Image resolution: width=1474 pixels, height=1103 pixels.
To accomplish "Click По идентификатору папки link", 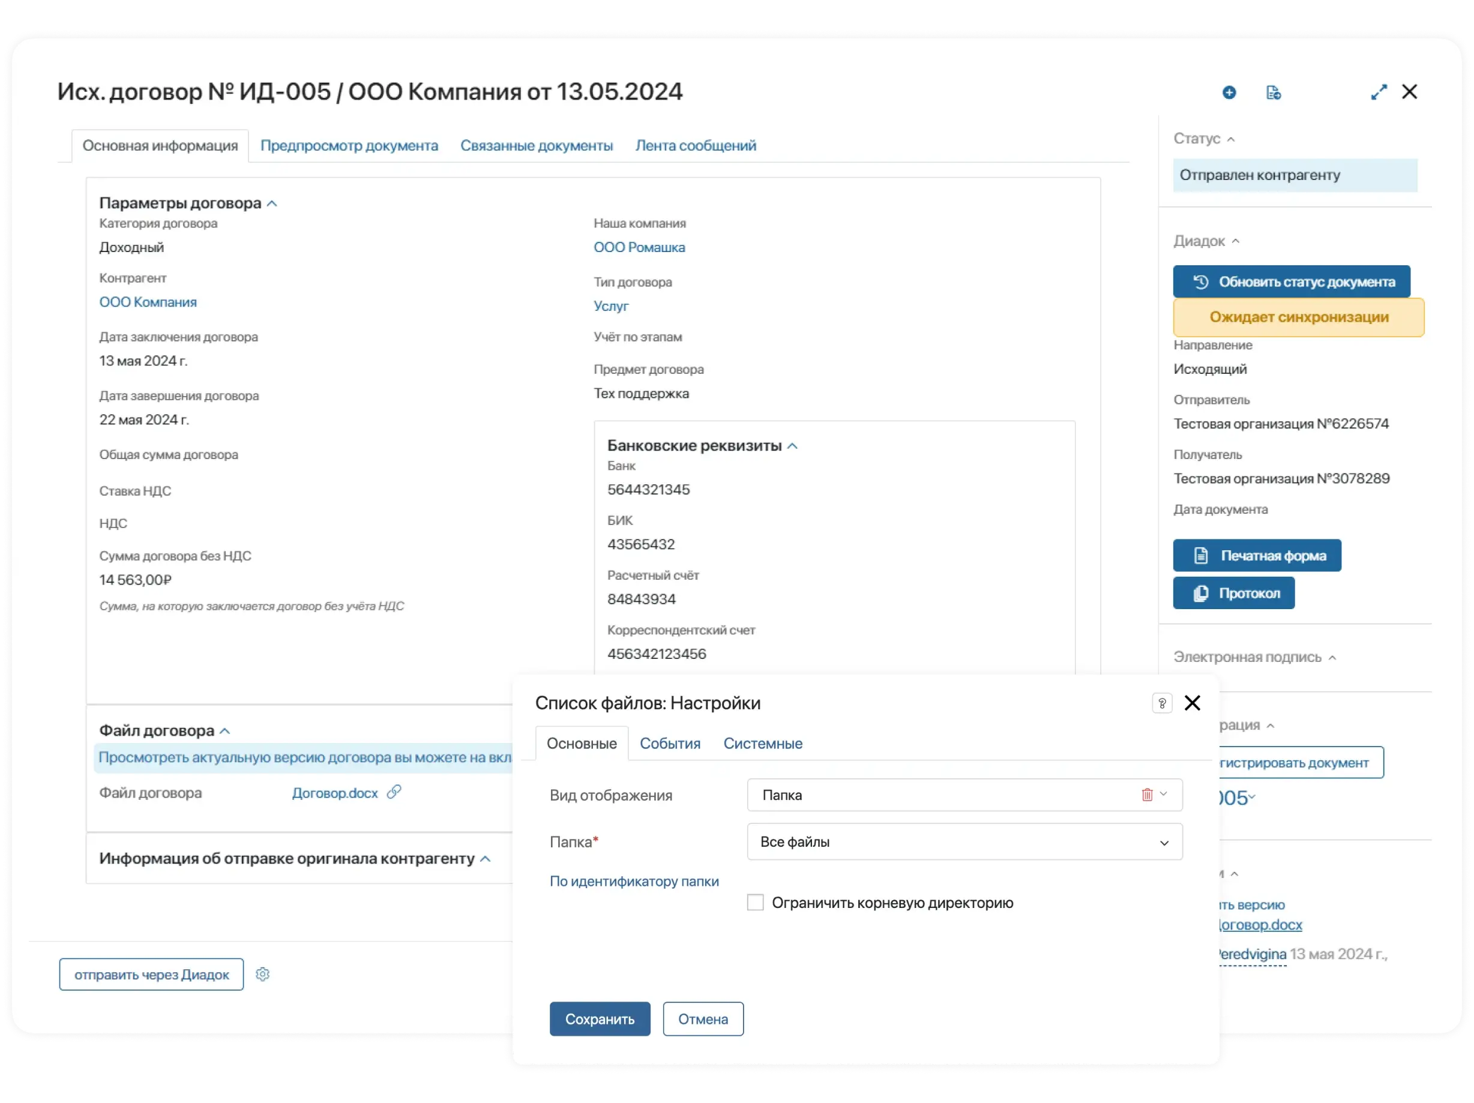I will [634, 881].
